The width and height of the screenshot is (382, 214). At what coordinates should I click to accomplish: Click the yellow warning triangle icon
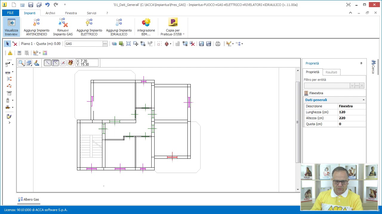click(10, 53)
